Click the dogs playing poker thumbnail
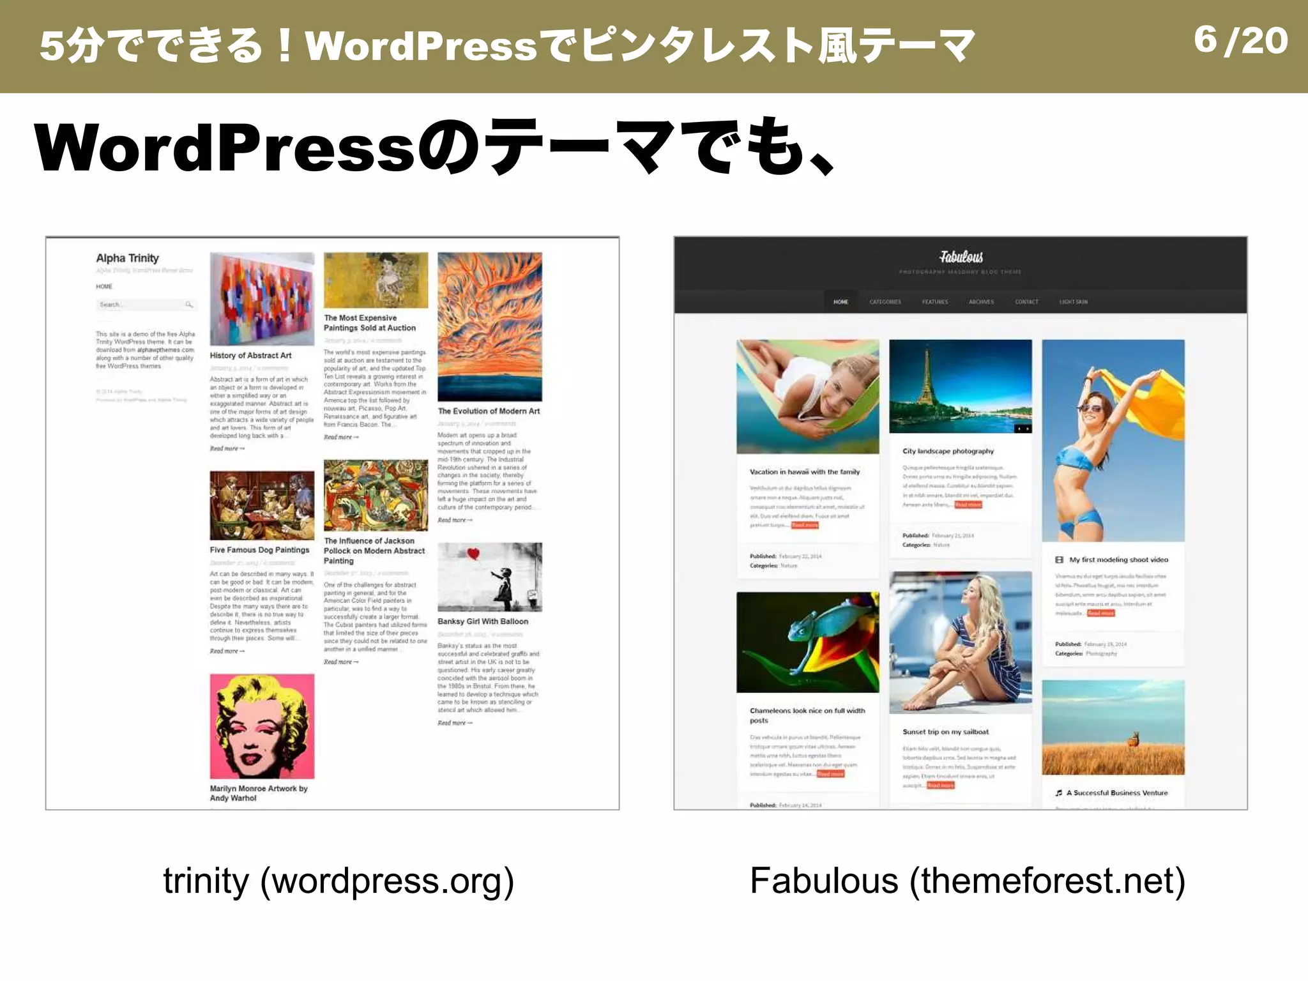 click(262, 506)
